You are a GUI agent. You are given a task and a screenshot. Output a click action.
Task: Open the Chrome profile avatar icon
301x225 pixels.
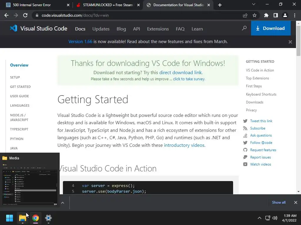[285, 15]
